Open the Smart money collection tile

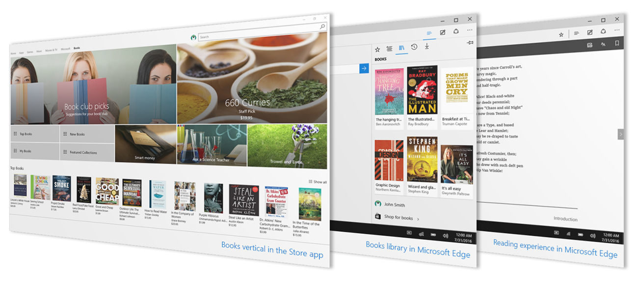click(146, 144)
